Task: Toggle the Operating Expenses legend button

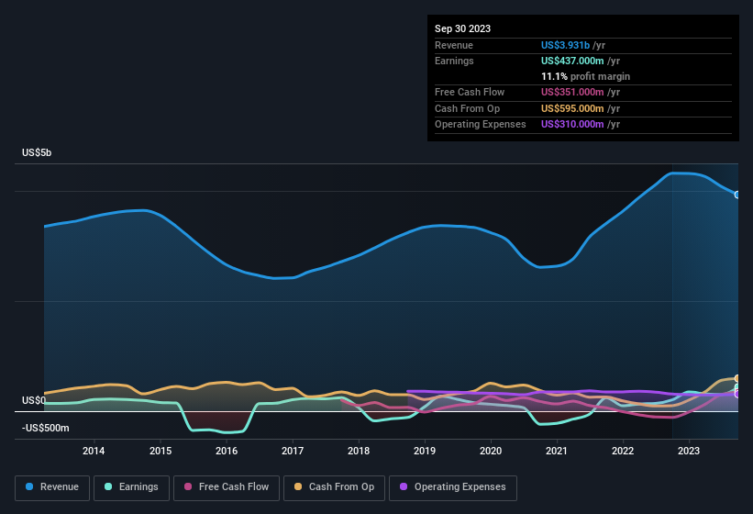Action: point(453,487)
